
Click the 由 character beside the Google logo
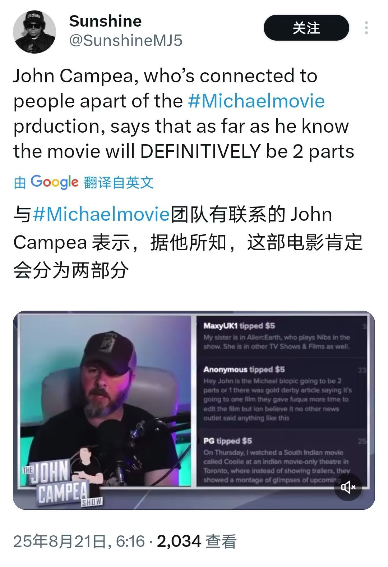[20, 183]
